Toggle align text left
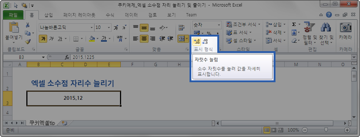360x137 pixels. pyautogui.click(x=136, y=39)
